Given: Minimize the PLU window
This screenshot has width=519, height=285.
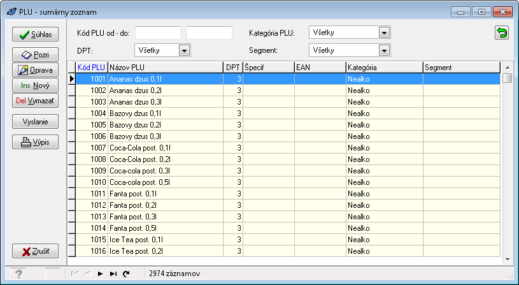Looking at the screenshot, I should tap(460, 12).
